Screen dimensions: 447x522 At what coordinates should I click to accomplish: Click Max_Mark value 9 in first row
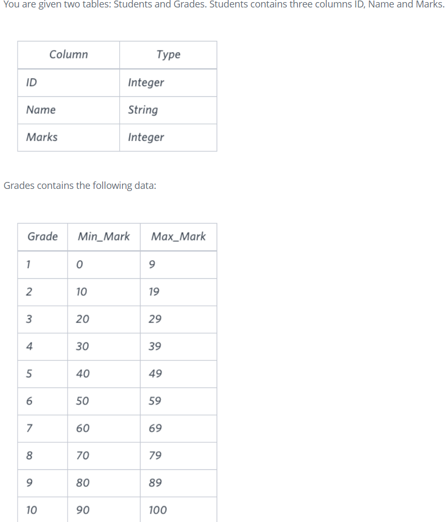178,264
